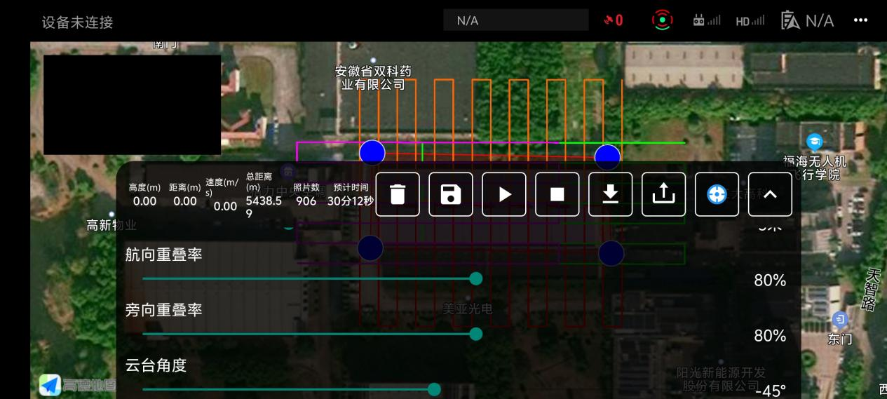This screenshot has height=399, width=887.
Task: Tap 设备未连接 status text
Action: (77, 22)
